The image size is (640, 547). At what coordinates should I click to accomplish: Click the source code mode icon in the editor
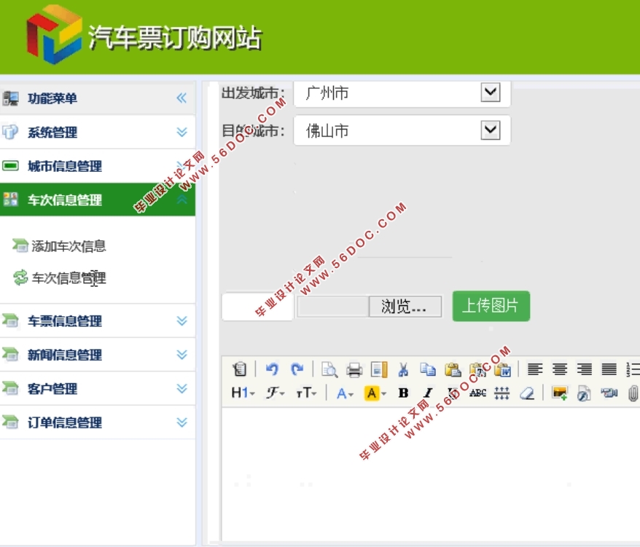pos(240,369)
